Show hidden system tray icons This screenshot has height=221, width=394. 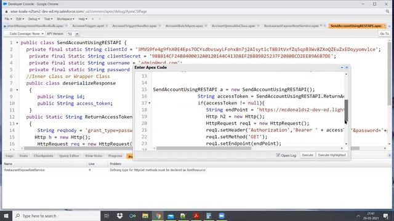(358, 215)
